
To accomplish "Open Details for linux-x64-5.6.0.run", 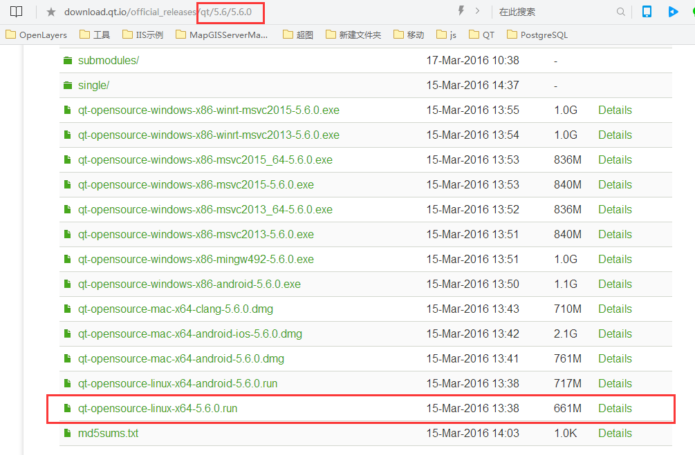I will click(615, 407).
